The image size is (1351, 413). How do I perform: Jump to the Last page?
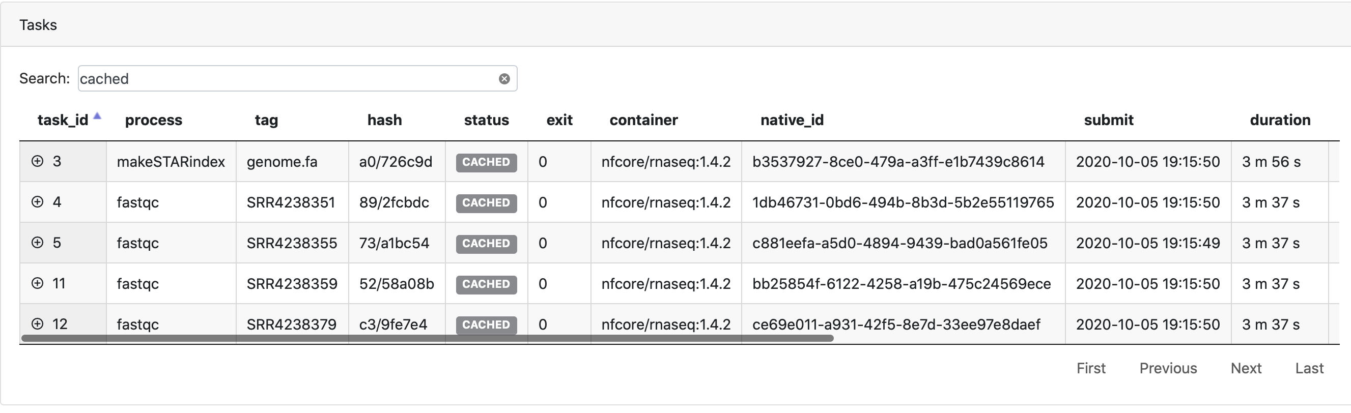1309,368
